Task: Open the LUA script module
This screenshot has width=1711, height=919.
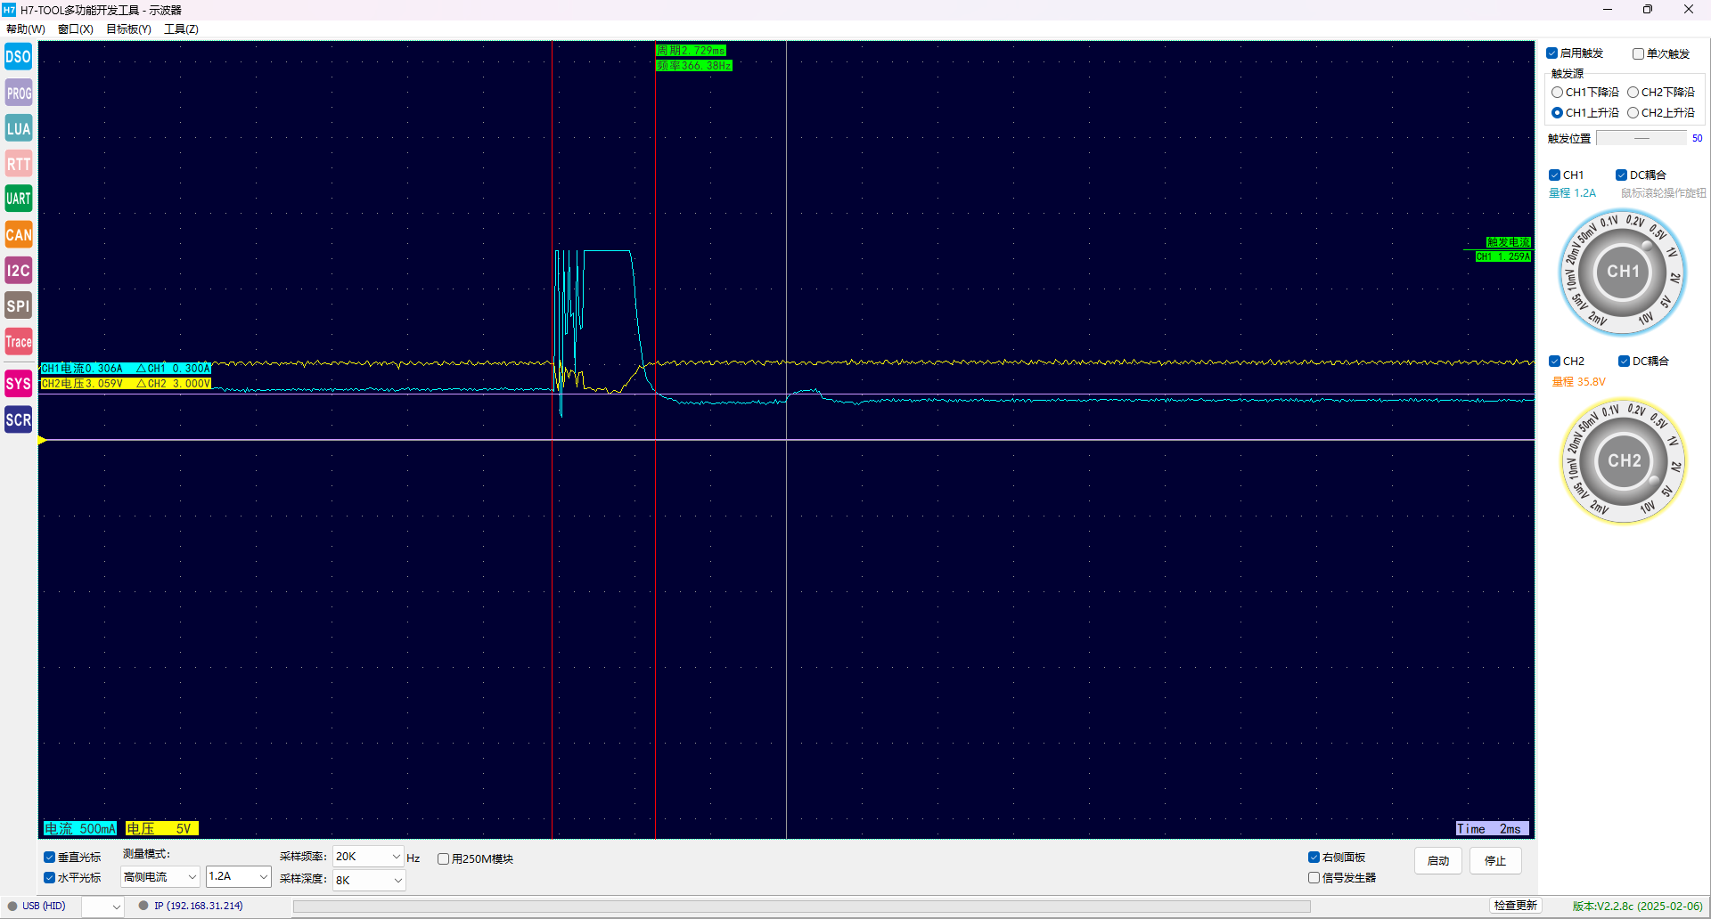Action: 19,128
